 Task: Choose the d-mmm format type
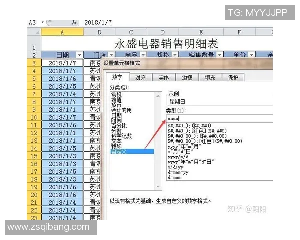pos(174,177)
